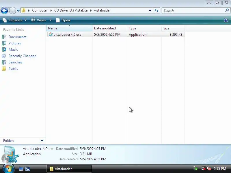Click the Music icon in Favorite Links
This screenshot has width=231, height=173.
click(4, 49)
